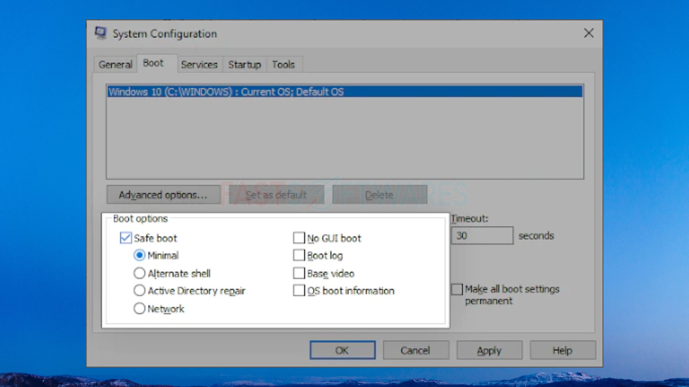This screenshot has width=689, height=387.
Task: Choose Alternate shell safe boot mode
Action: (x=139, y=273)
